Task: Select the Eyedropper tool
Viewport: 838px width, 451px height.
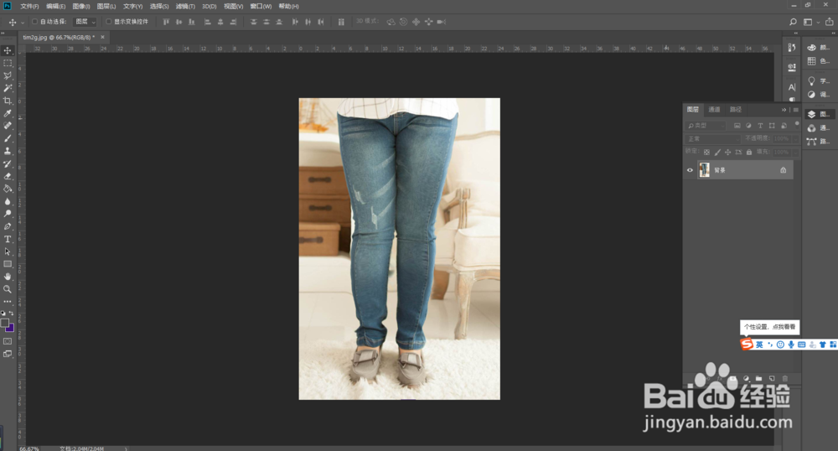Action: pyautogui.click(x=8, y=113)
